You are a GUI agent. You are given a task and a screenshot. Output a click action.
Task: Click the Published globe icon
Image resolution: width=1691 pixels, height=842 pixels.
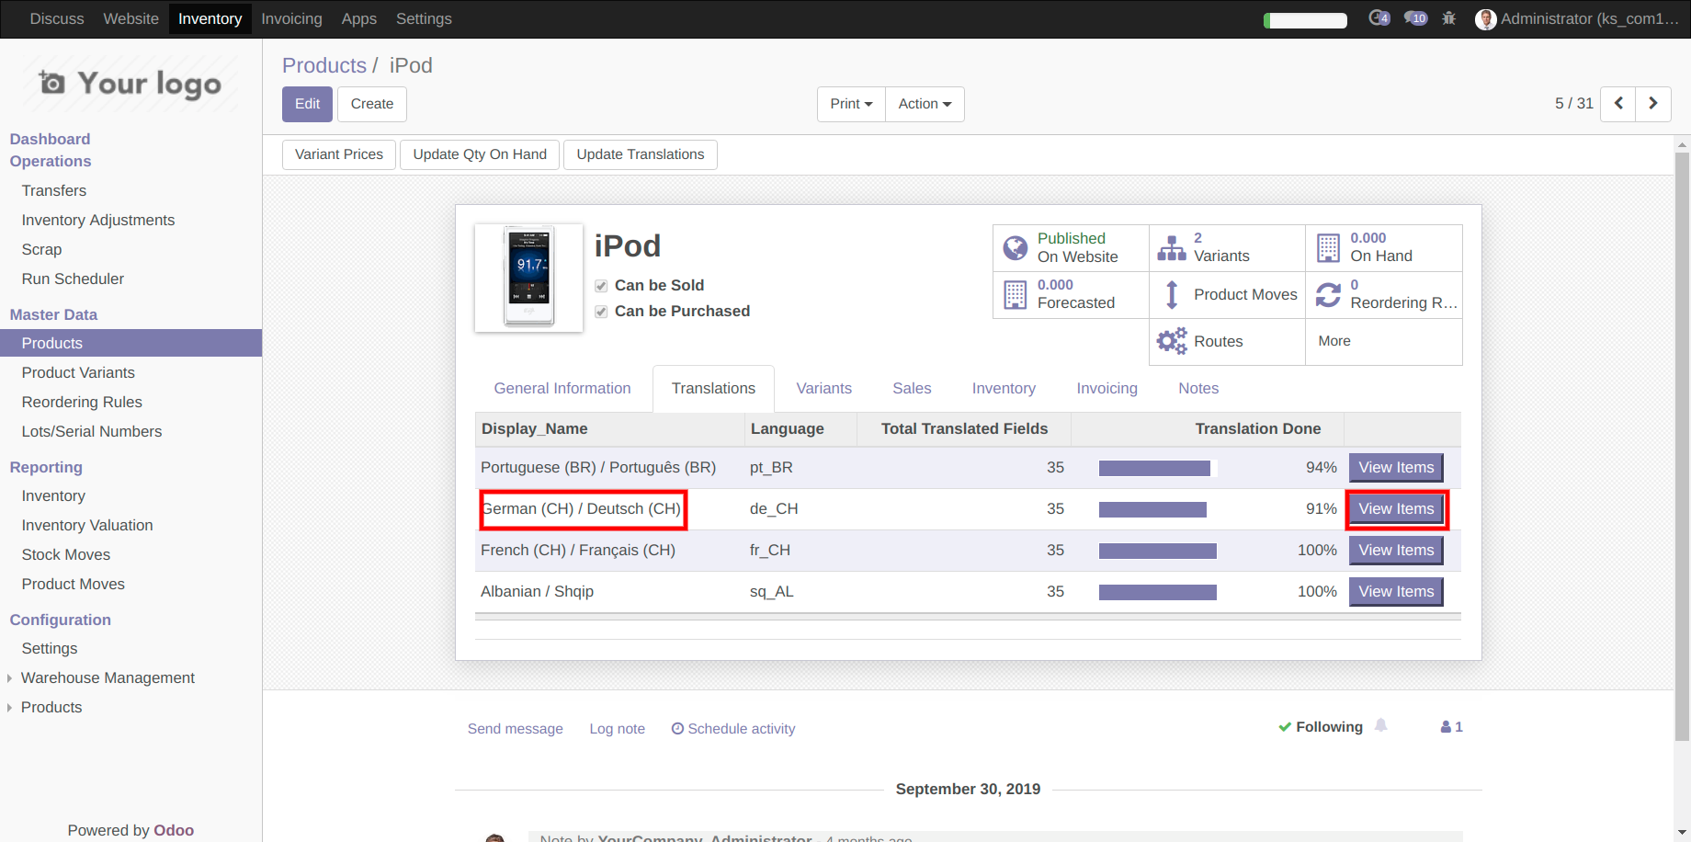(1016, 247)
